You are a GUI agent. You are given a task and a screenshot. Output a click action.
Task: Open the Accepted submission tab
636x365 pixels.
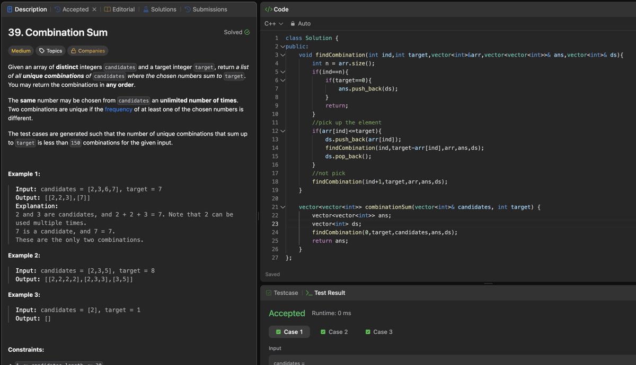71,10
